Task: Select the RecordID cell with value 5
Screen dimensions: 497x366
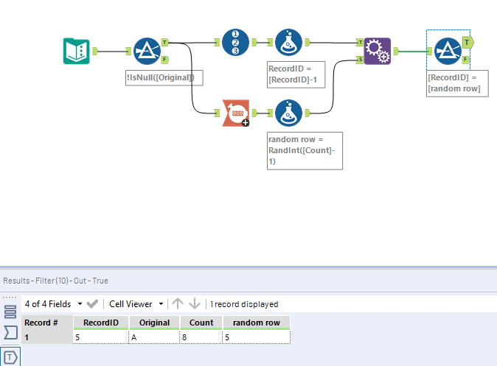Action: [101, 337]
